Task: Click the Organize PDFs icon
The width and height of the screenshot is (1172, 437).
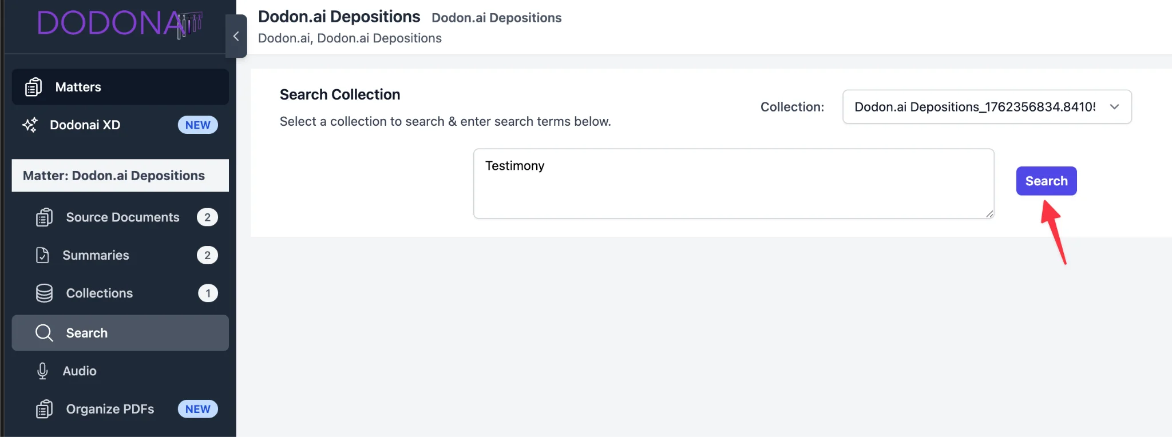Action: point(44,409)
